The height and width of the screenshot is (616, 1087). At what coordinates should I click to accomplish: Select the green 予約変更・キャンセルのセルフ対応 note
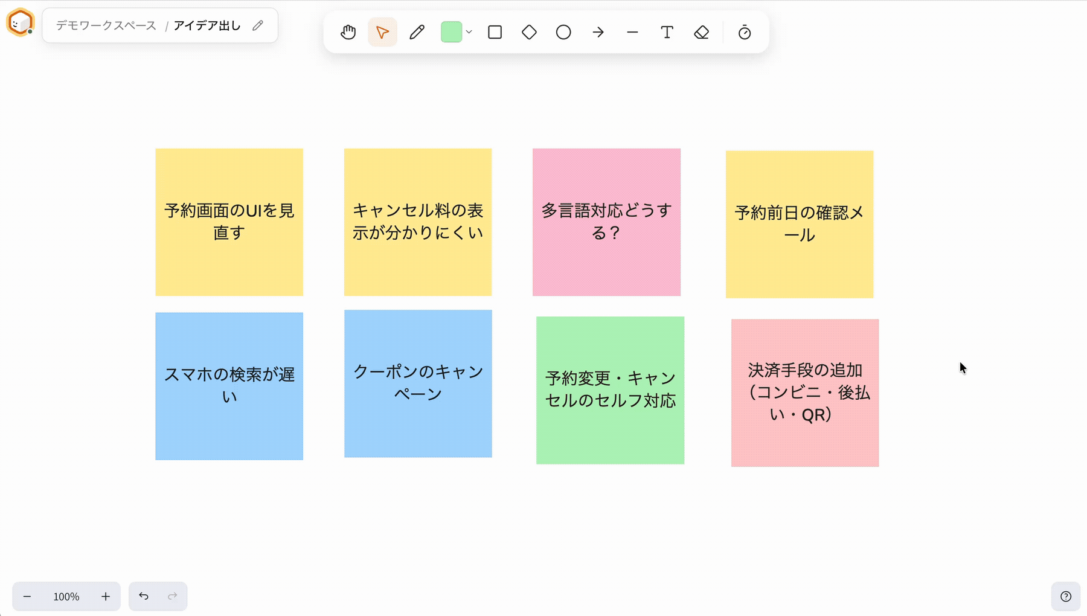point(610,390)
